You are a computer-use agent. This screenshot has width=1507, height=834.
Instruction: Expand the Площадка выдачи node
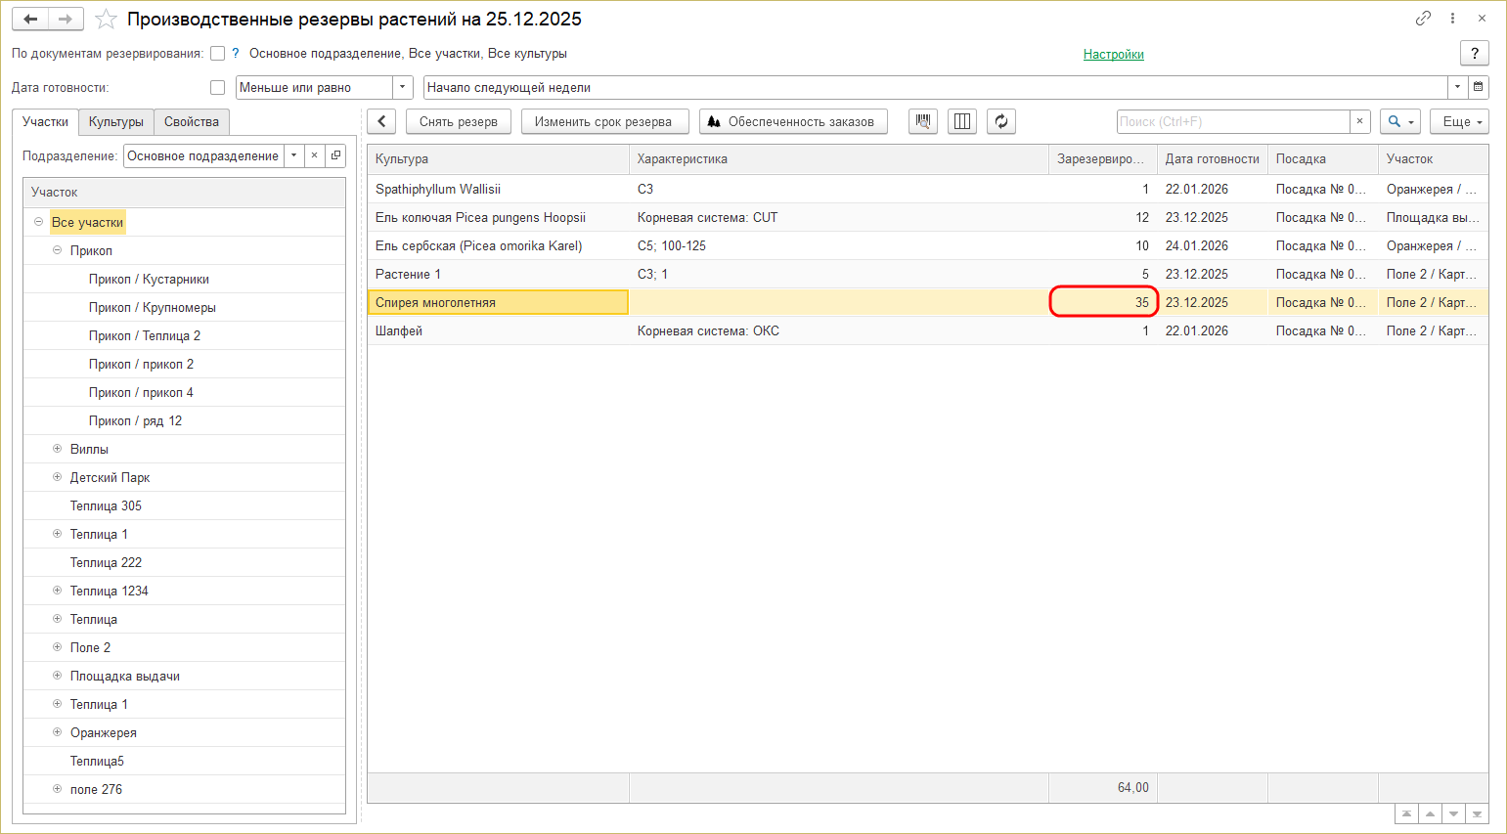coord(57,676)
